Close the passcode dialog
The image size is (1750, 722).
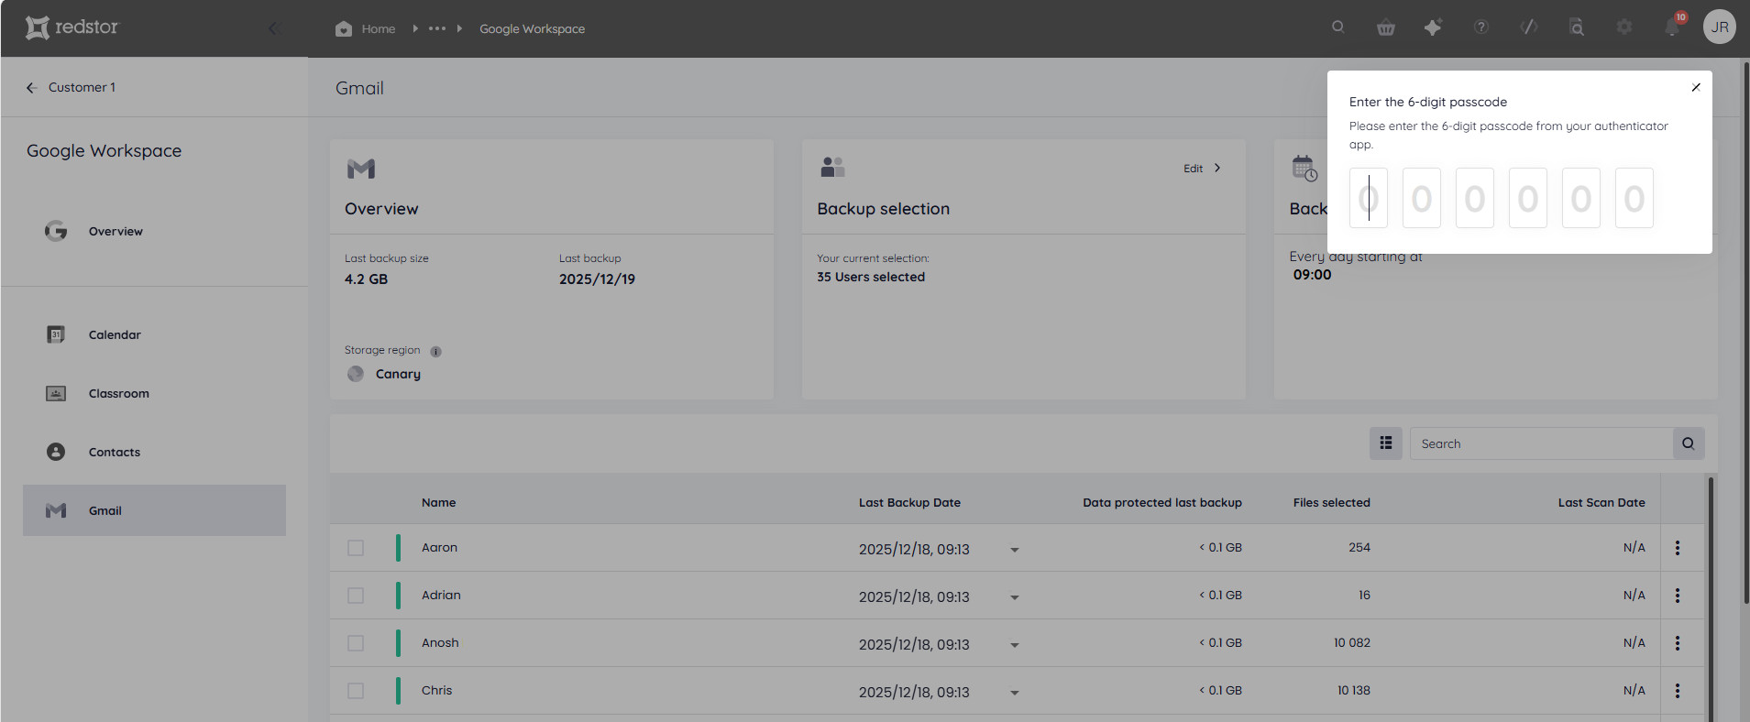[x=1696, y=87]
